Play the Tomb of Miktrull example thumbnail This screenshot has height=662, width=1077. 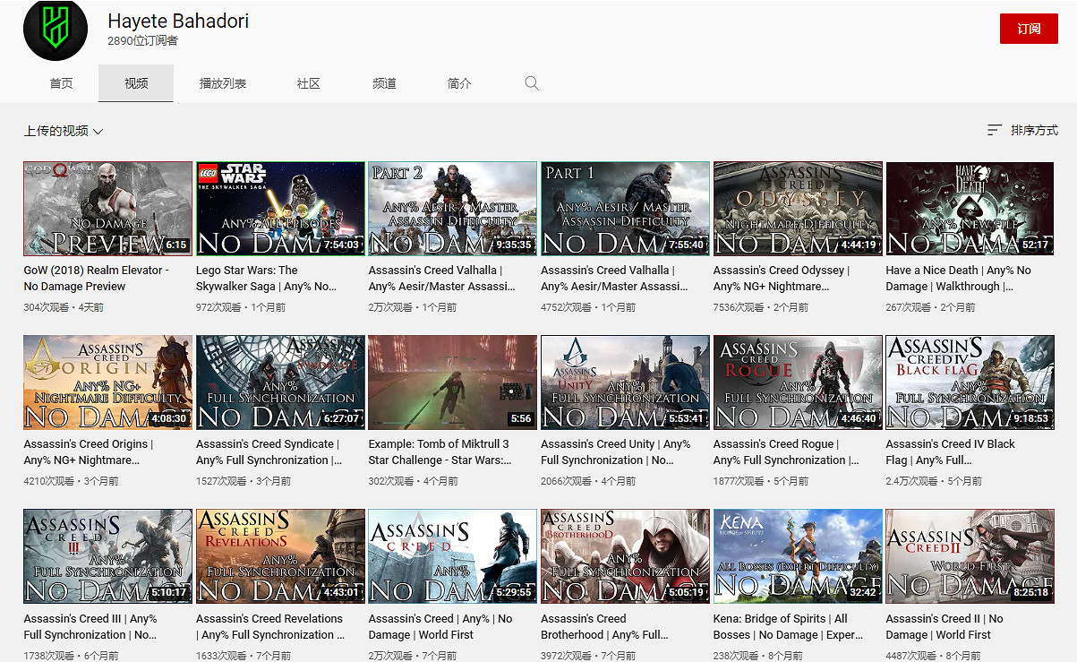pyautogui.click(x=452, y=383)
